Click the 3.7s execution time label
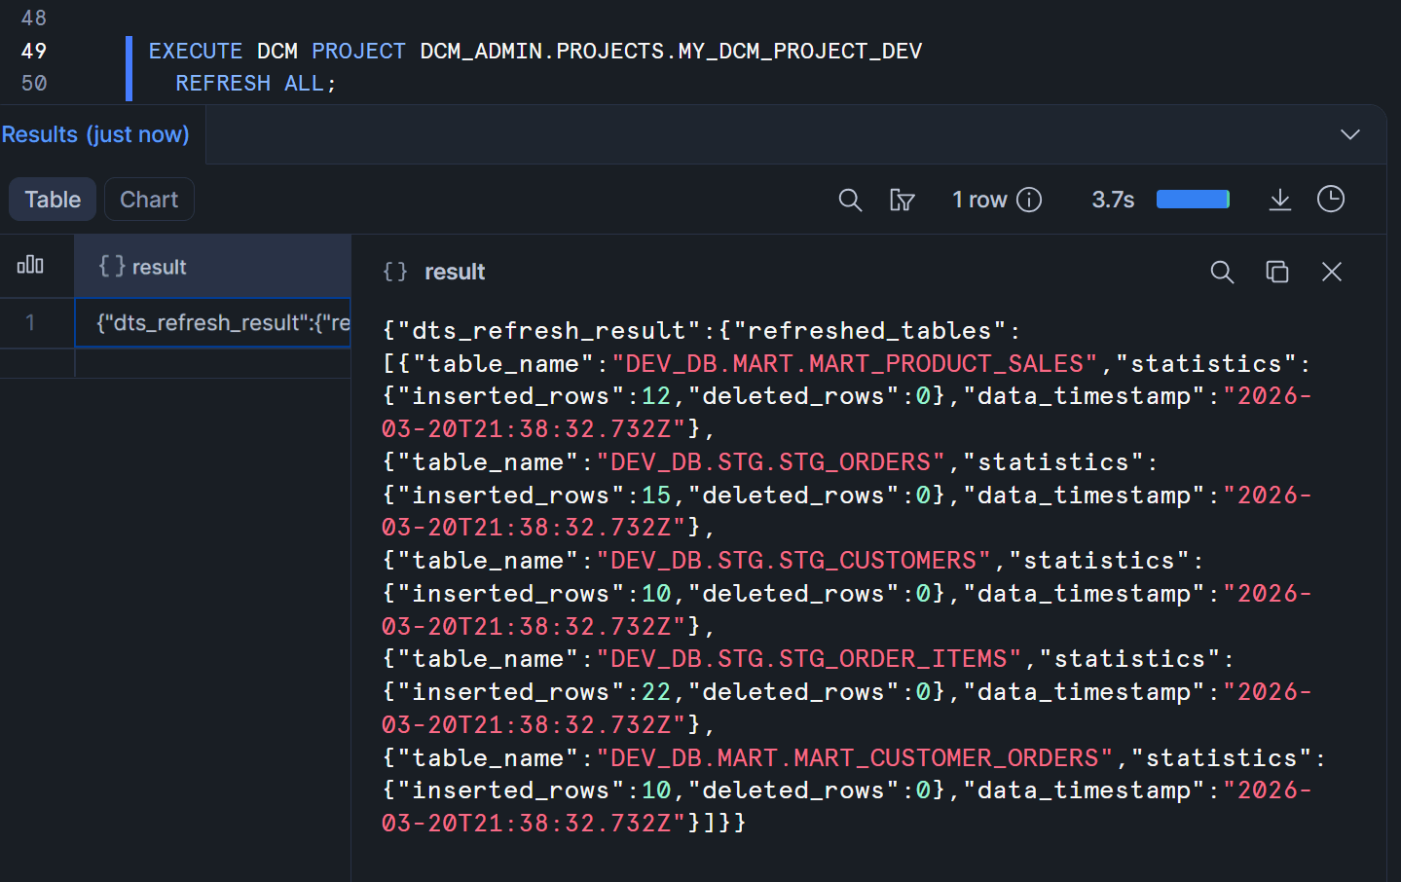This screenshot has height=882, width=1401. 1113,200
